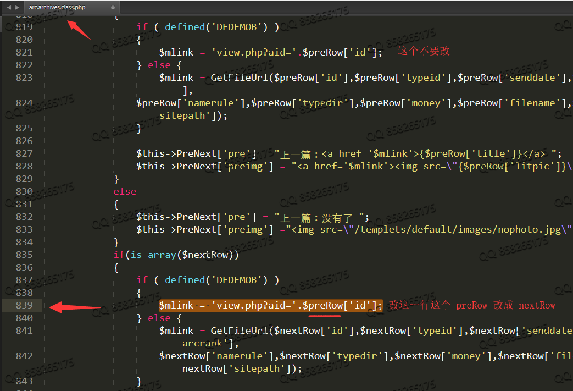Click the 'else' keyword on line 830
This screenshot has height=391, width=573.
pyautogui.click(x=125, y=191)
